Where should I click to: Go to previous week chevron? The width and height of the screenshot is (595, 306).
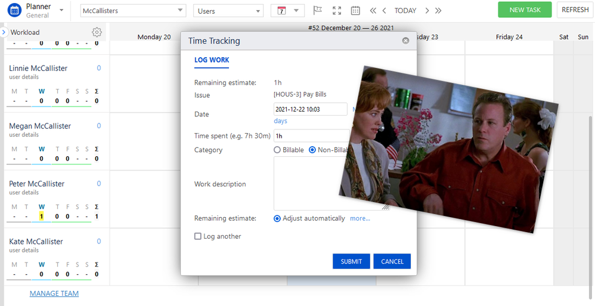pyautogui.click(x=385, y=11)
